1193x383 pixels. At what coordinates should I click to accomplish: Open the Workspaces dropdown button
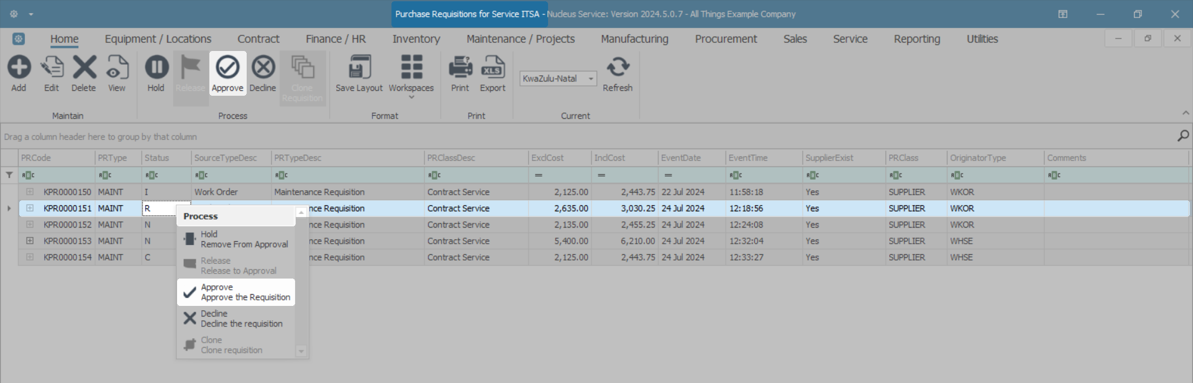tap(411, 76)
